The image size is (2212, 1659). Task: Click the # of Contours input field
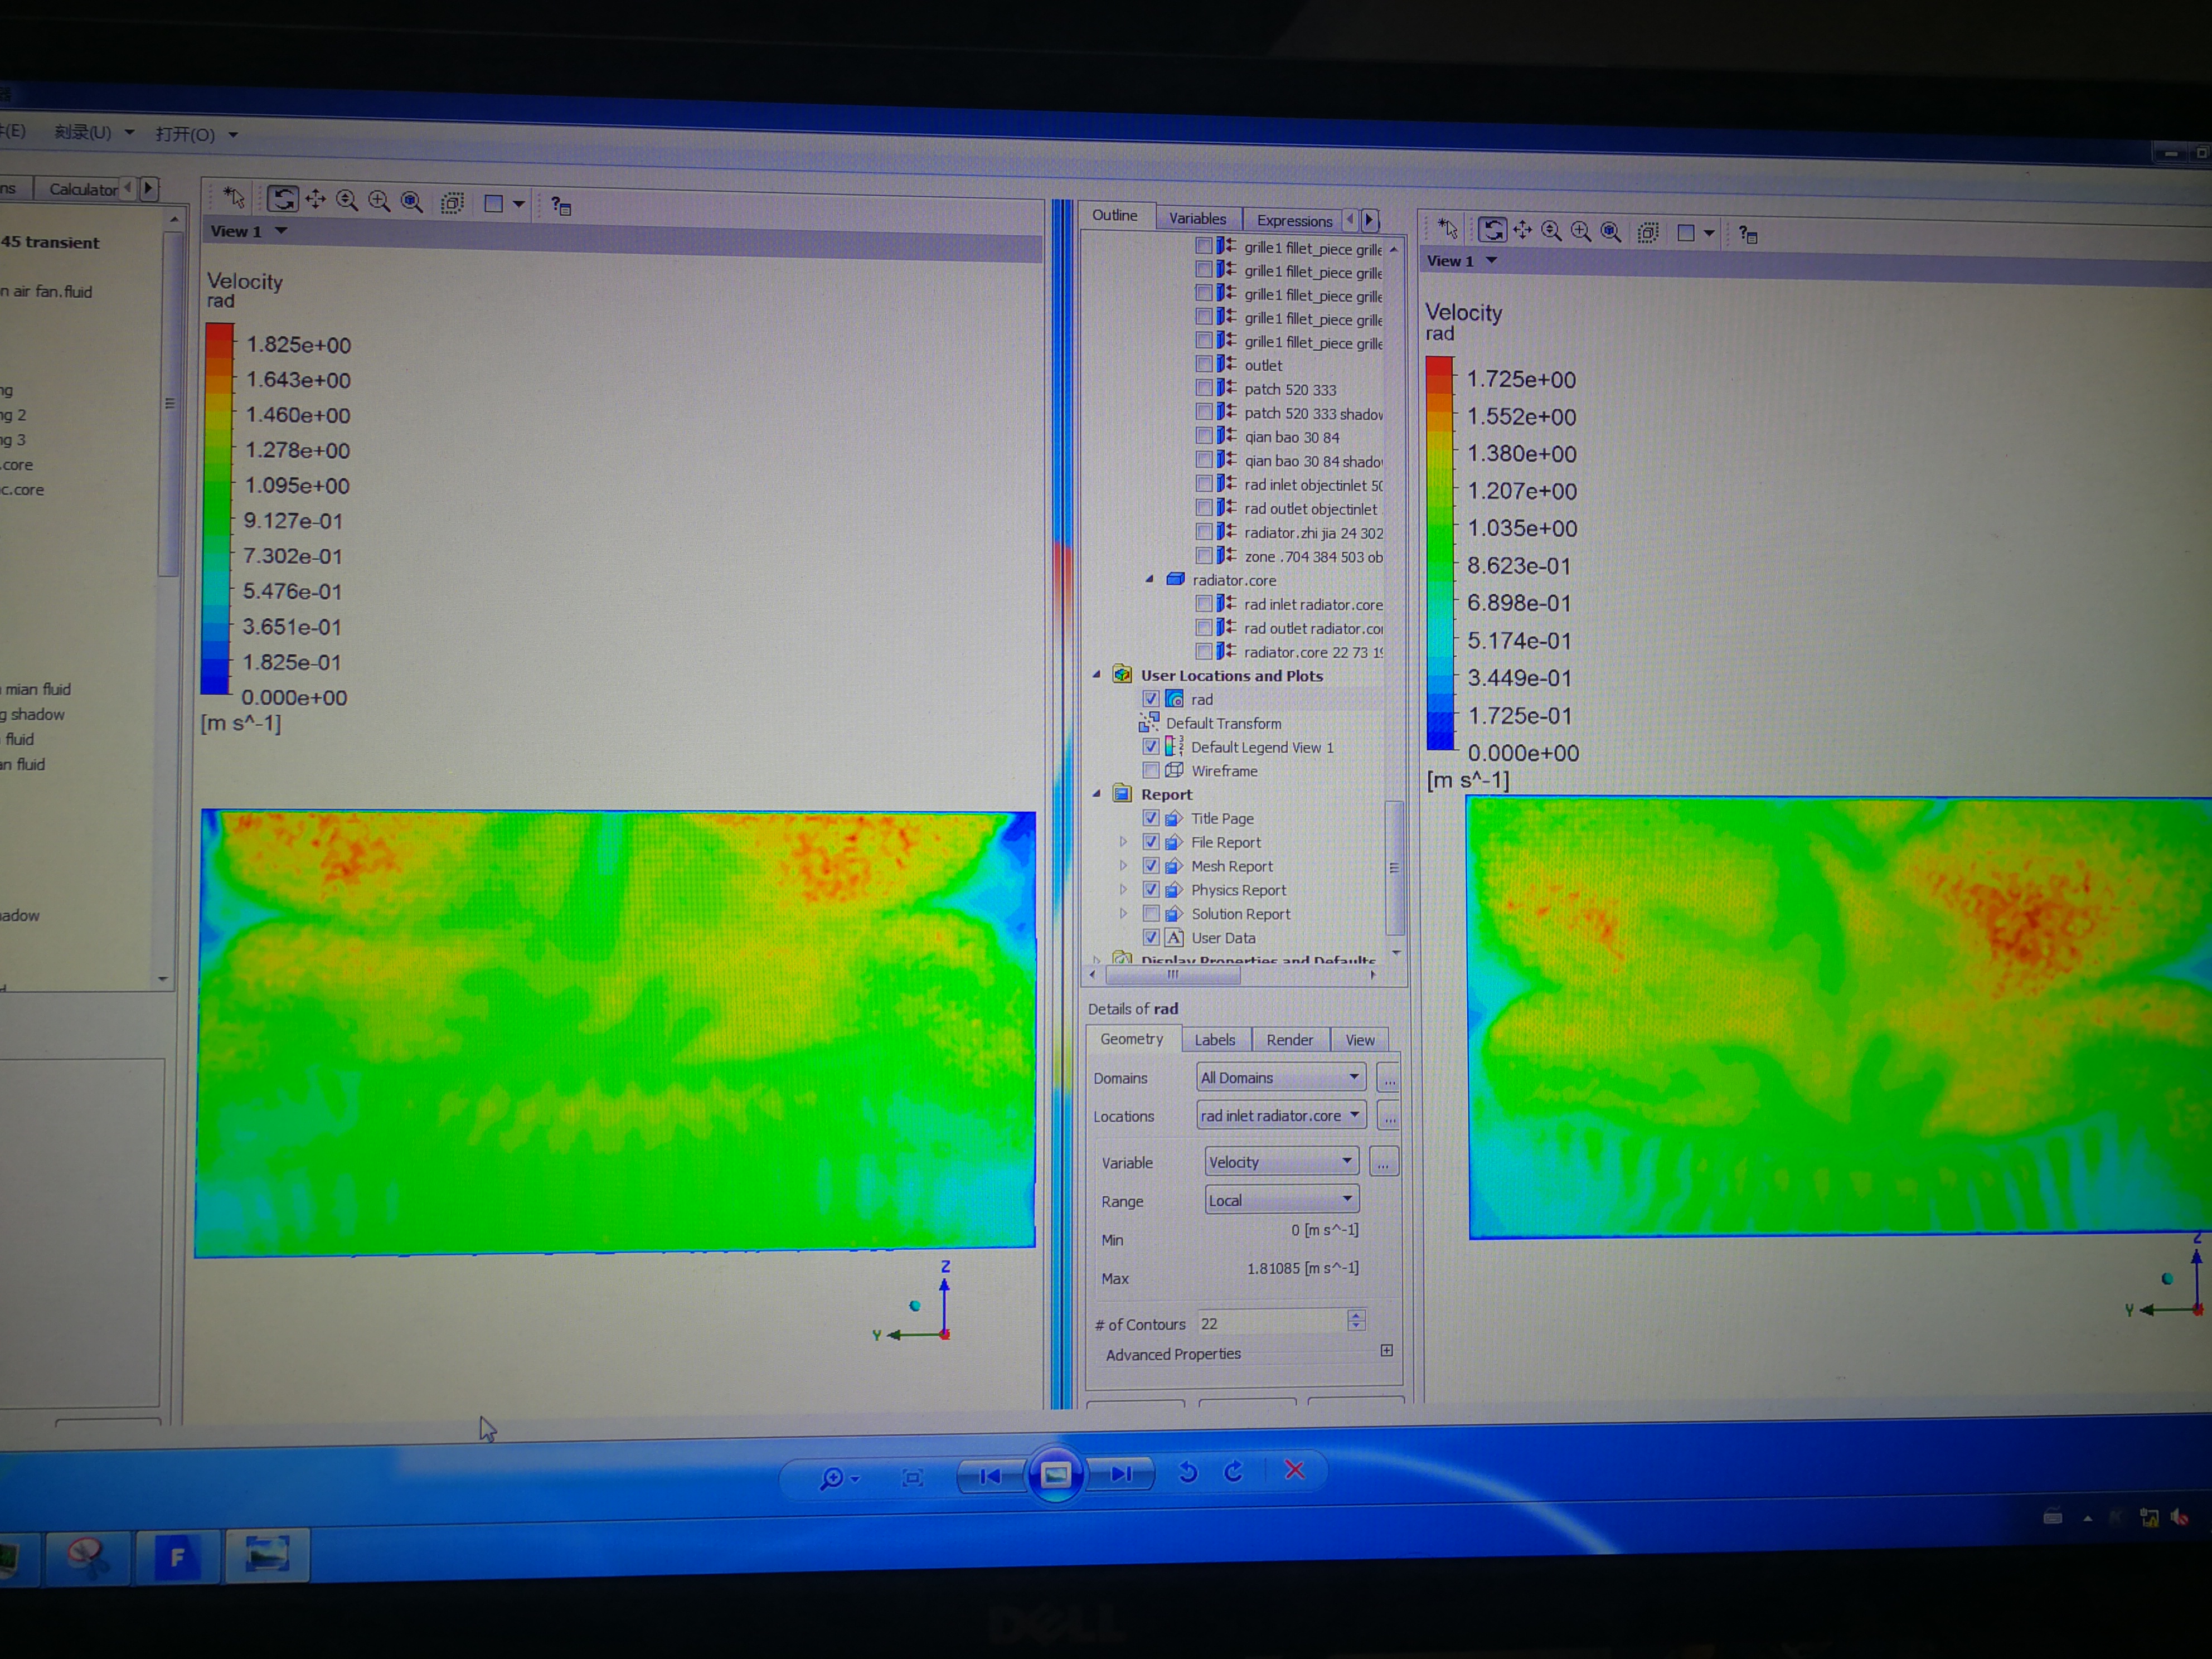(x=1272, y=1323)
